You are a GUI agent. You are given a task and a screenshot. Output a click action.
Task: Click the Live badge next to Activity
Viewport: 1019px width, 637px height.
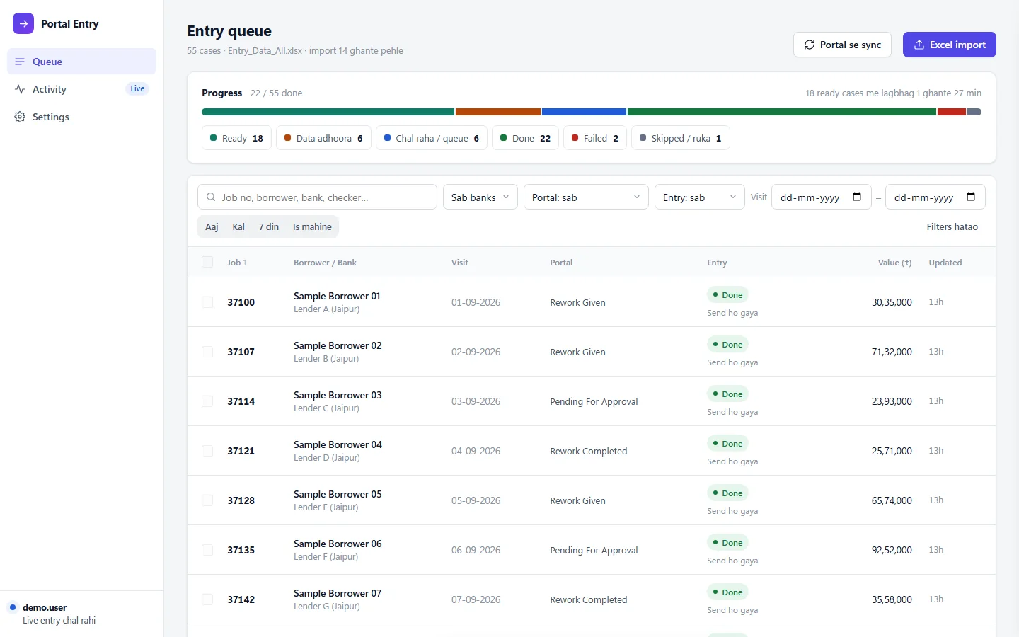[137, 89]
